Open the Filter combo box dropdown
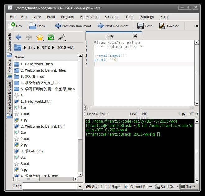Screen dimensions: 205x196 [x=80, y=186]
